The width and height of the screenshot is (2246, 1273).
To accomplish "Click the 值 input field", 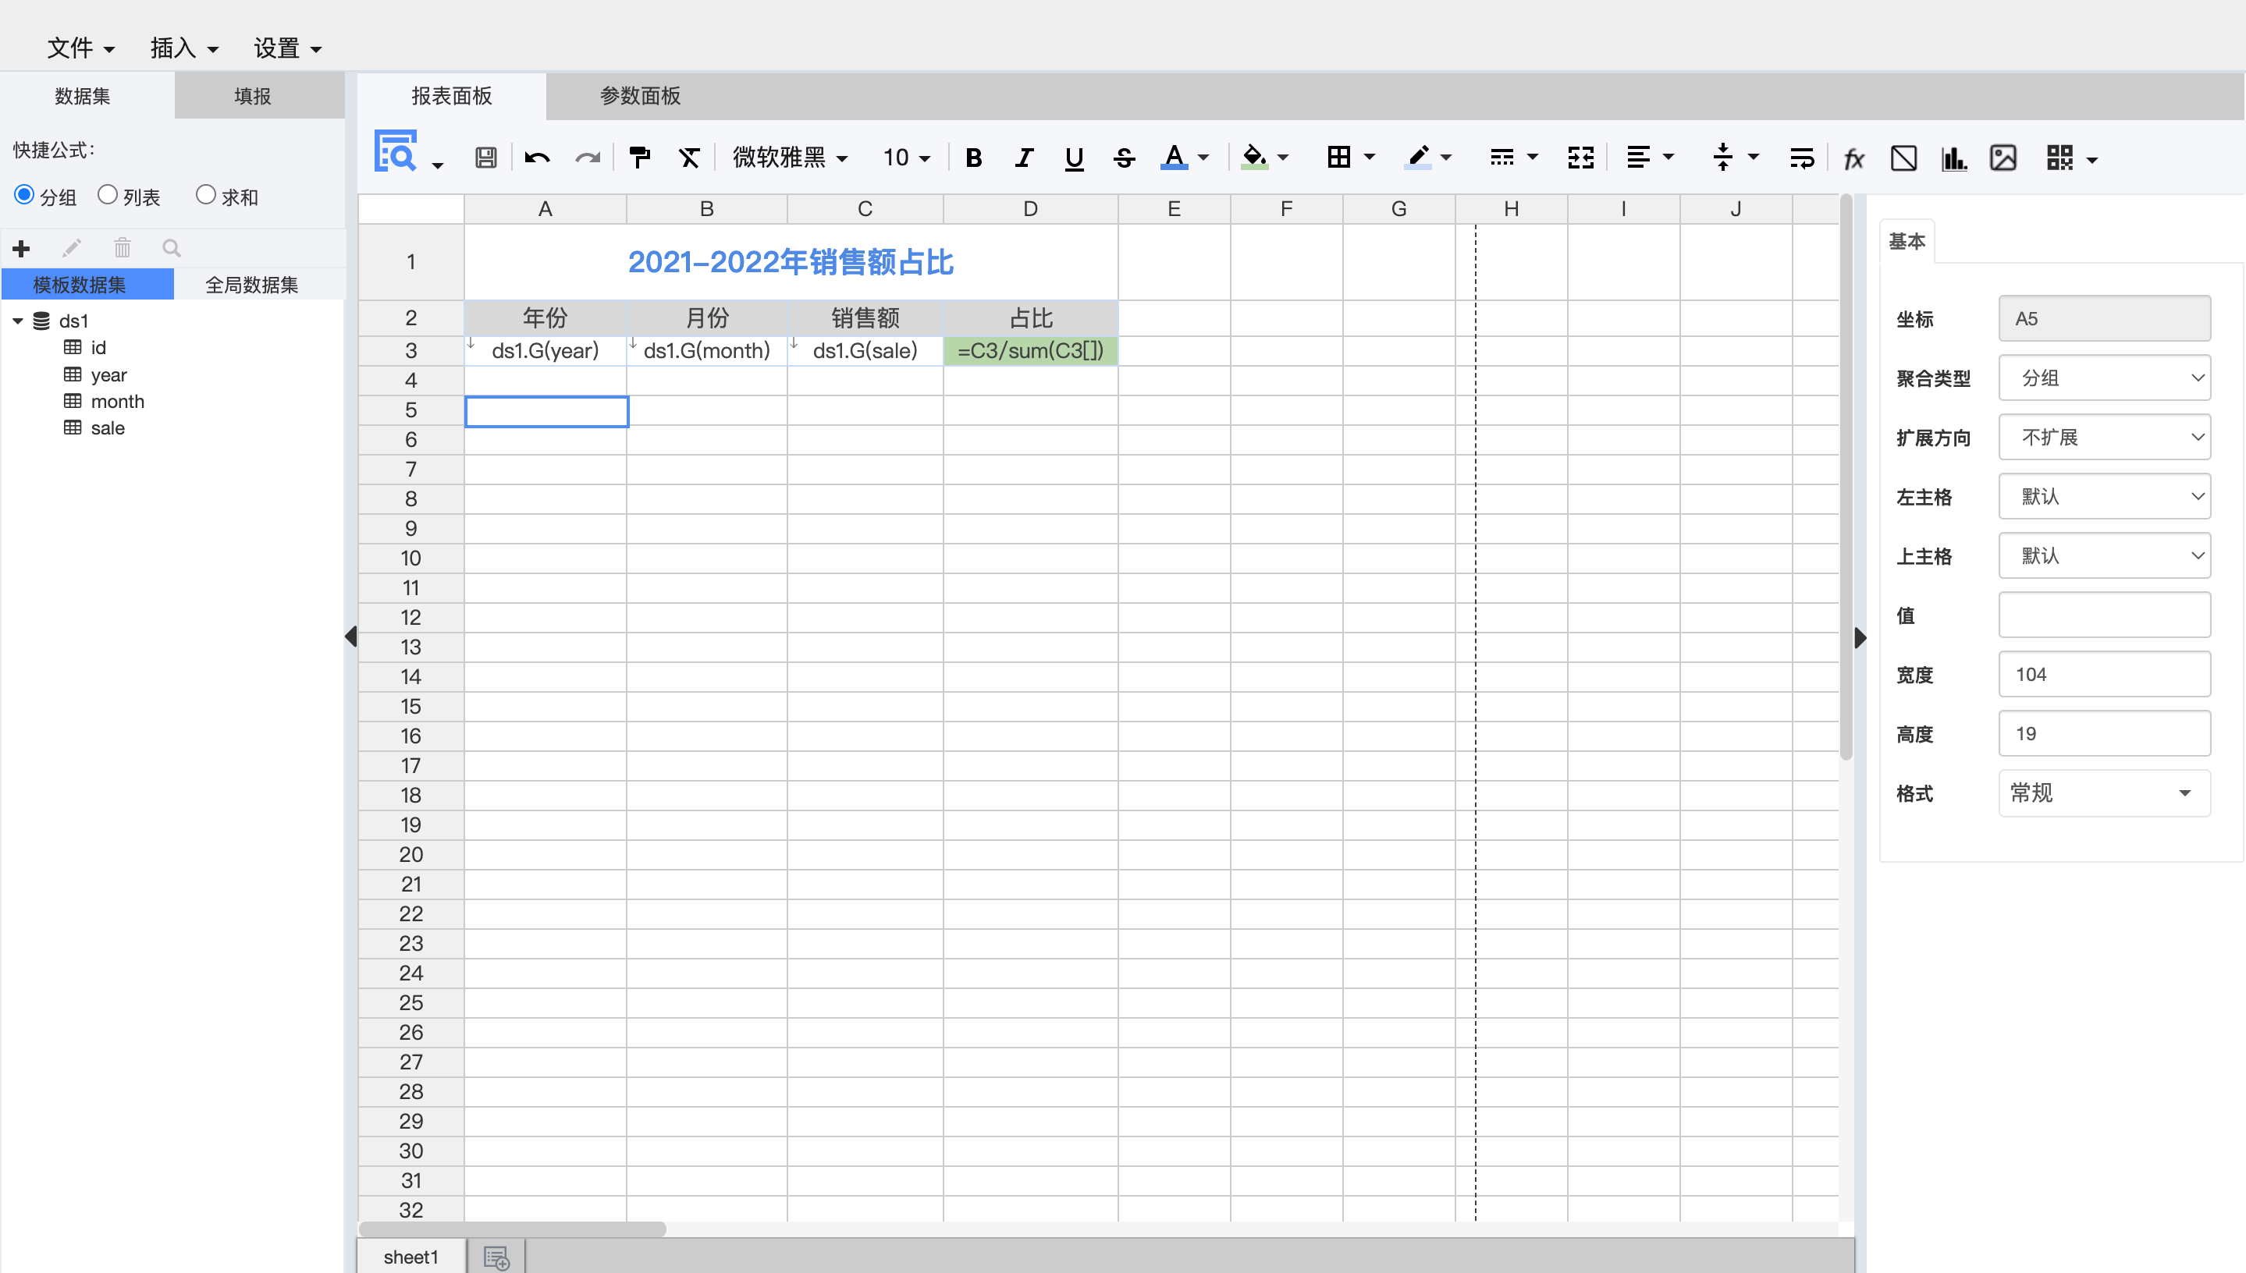I will coord(2104,615).
